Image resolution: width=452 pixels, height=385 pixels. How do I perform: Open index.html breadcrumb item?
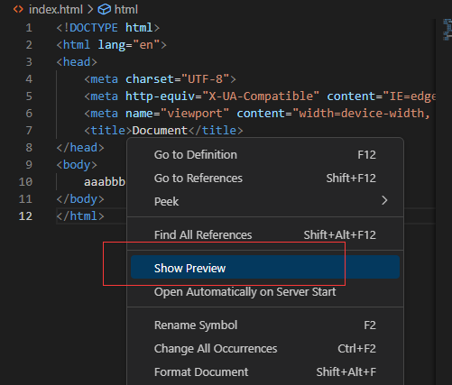[56, 10]
